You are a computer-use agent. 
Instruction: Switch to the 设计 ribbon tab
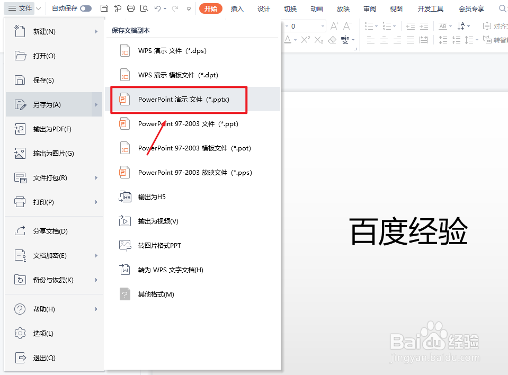[264, 9]
